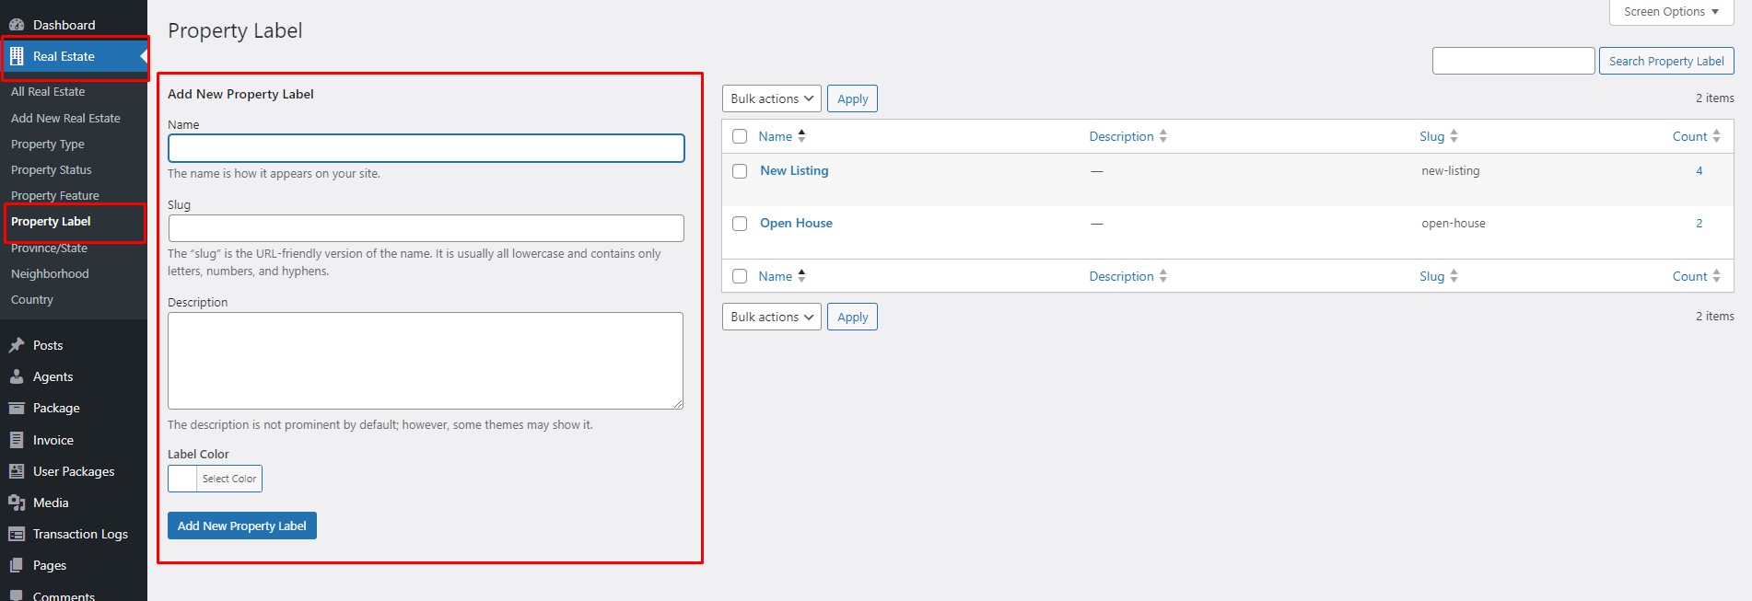Click the top Apply button
Viewport: 1752px width, 601px height.
852,98
